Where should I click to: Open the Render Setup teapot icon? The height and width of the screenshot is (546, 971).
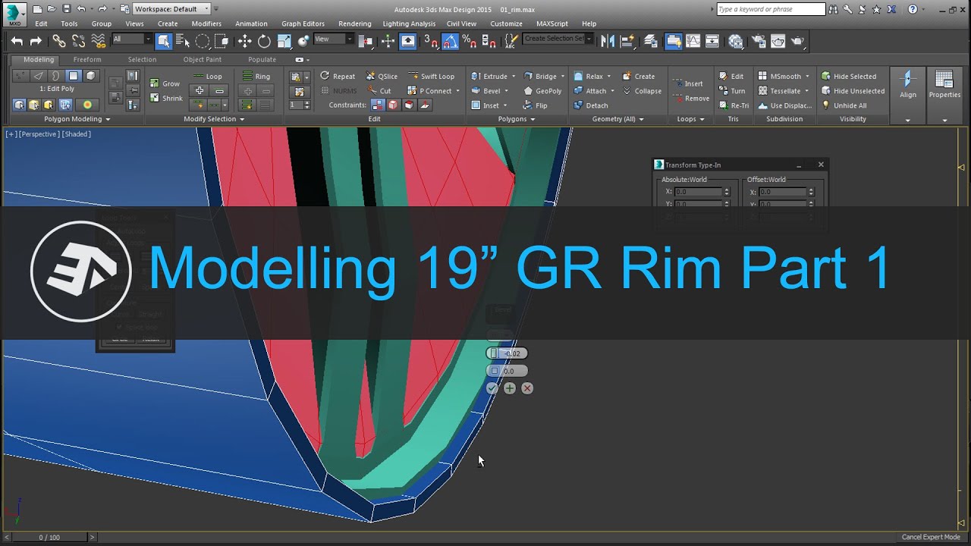(759, 41)
